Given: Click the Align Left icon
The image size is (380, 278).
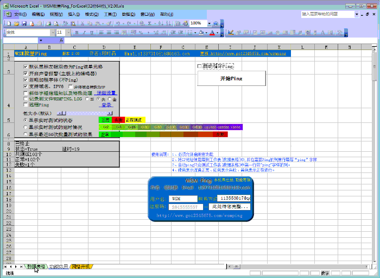Looking at the screenshot, I should (102, 33).
